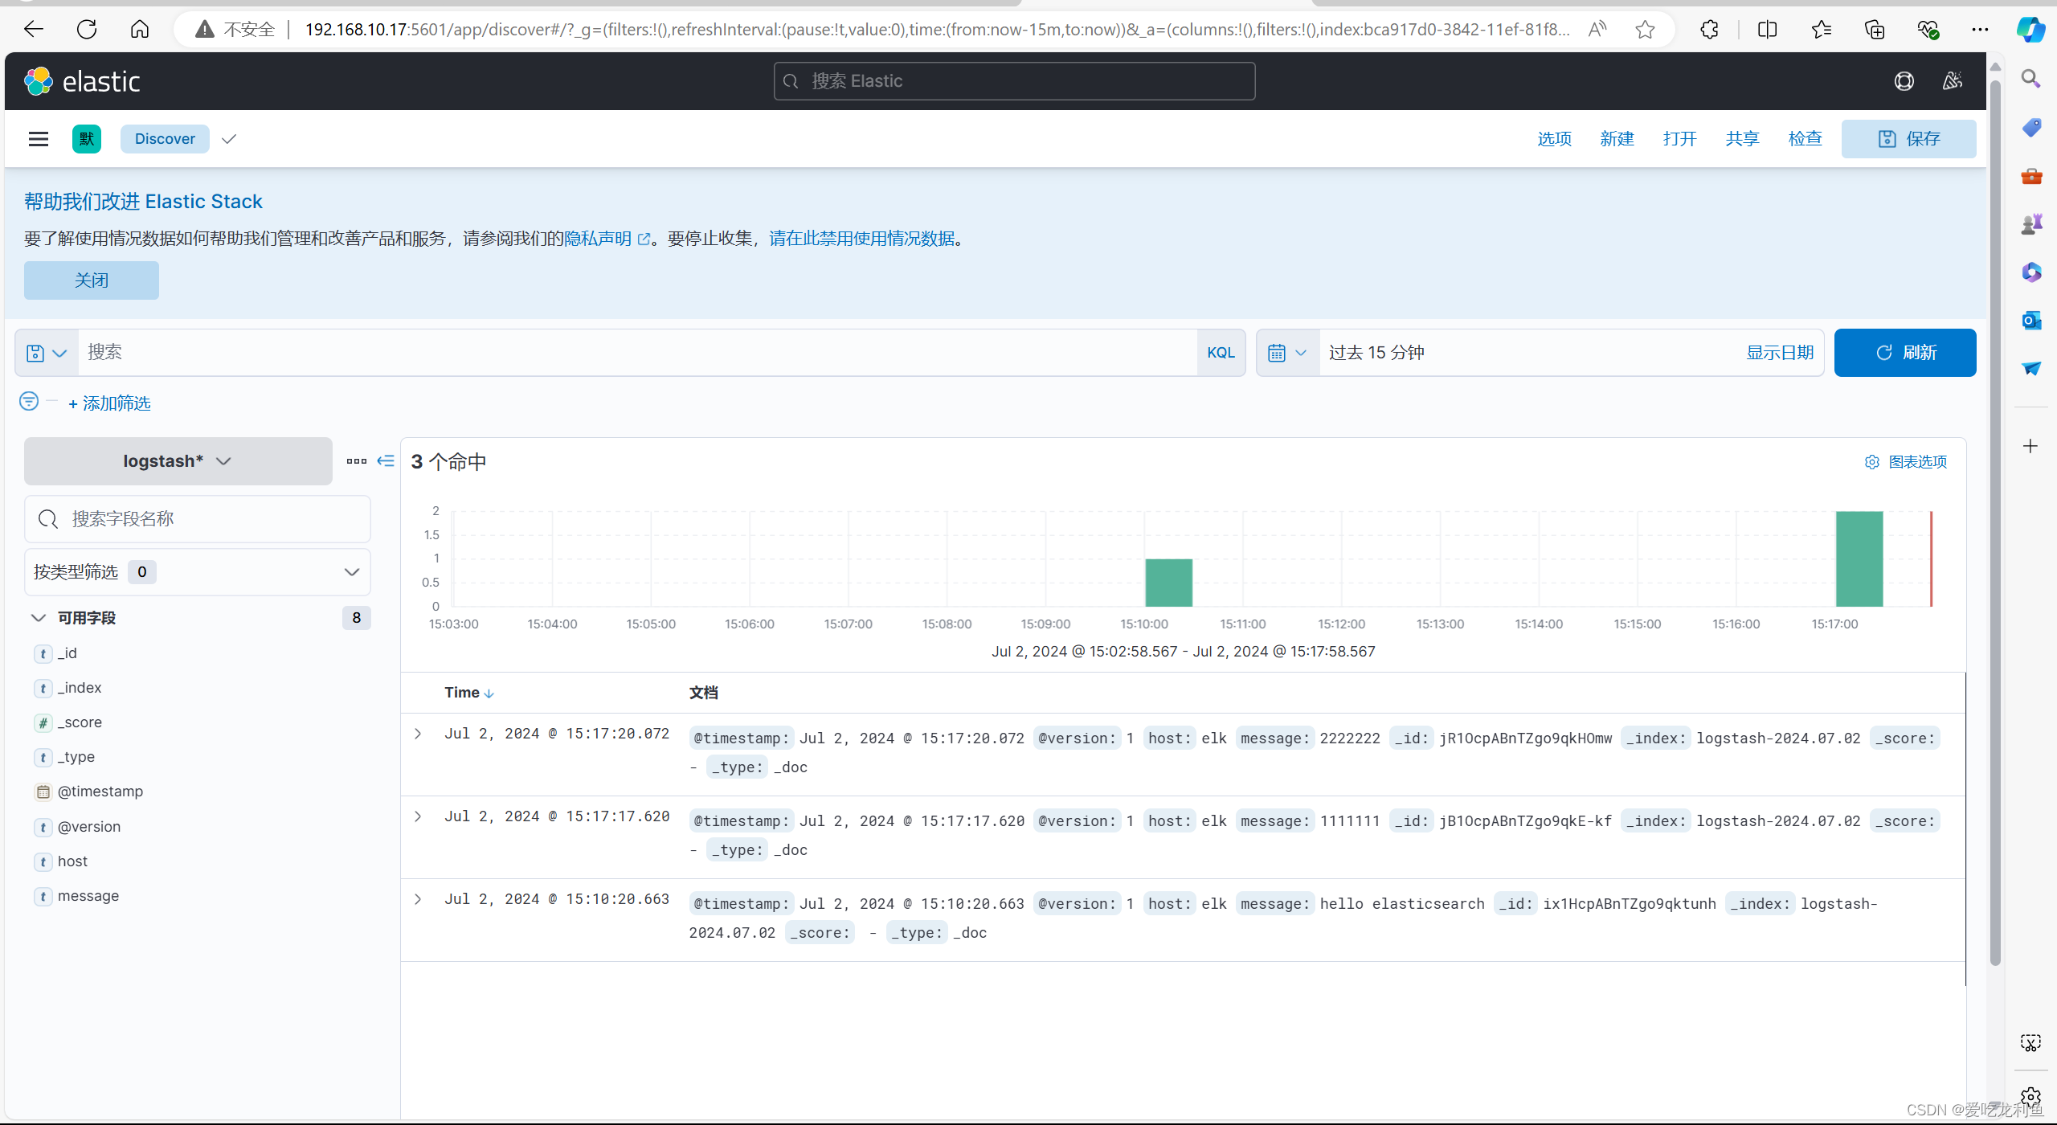Screen dimensions: 2057x1125
Task: Add this page to favorites star
Action: tap(1645, 30)
